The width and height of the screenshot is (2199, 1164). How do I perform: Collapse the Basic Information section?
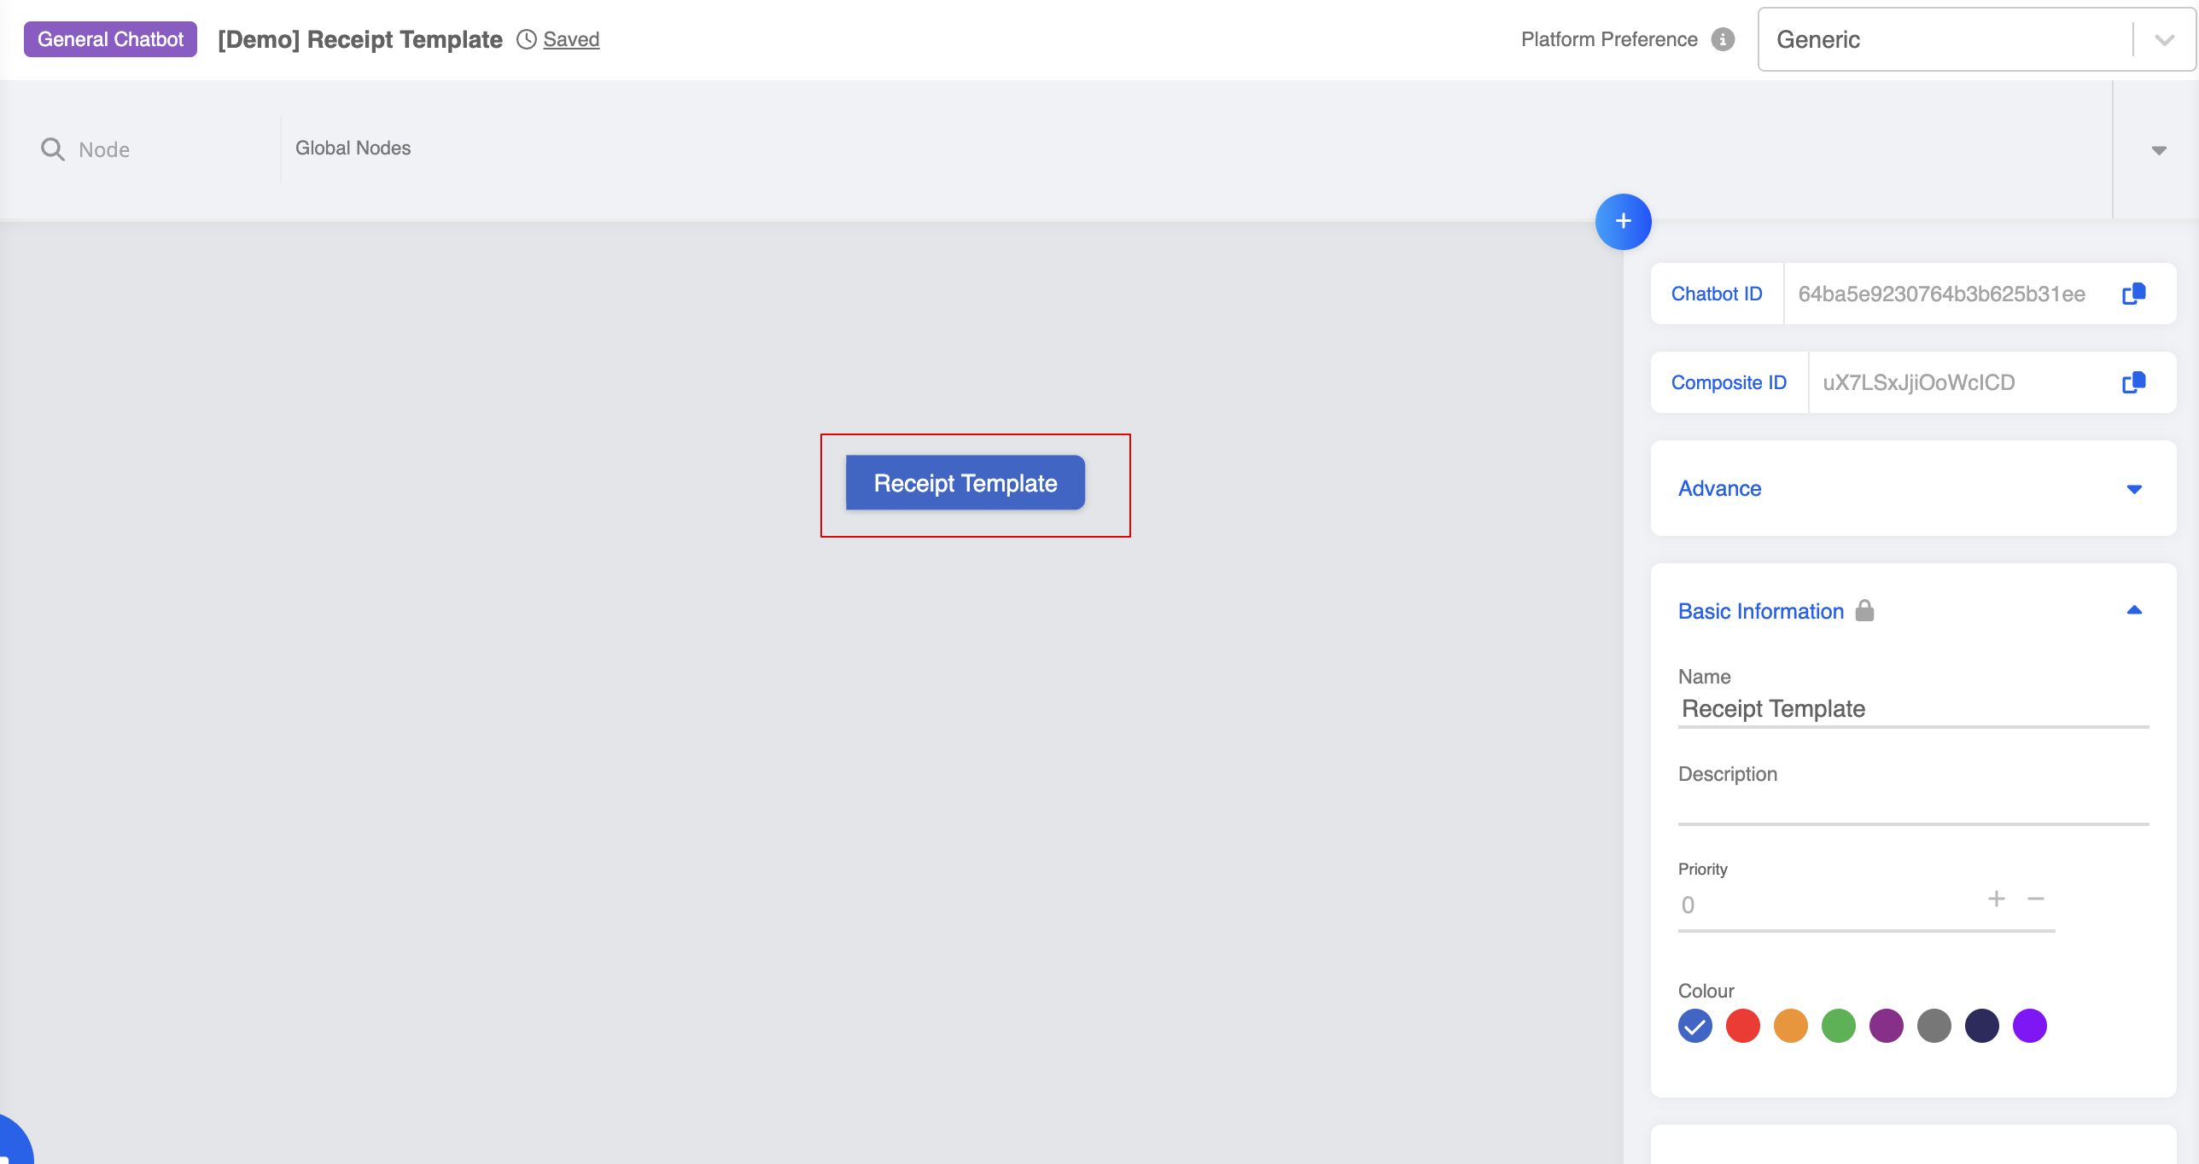tap(2133, 610)
